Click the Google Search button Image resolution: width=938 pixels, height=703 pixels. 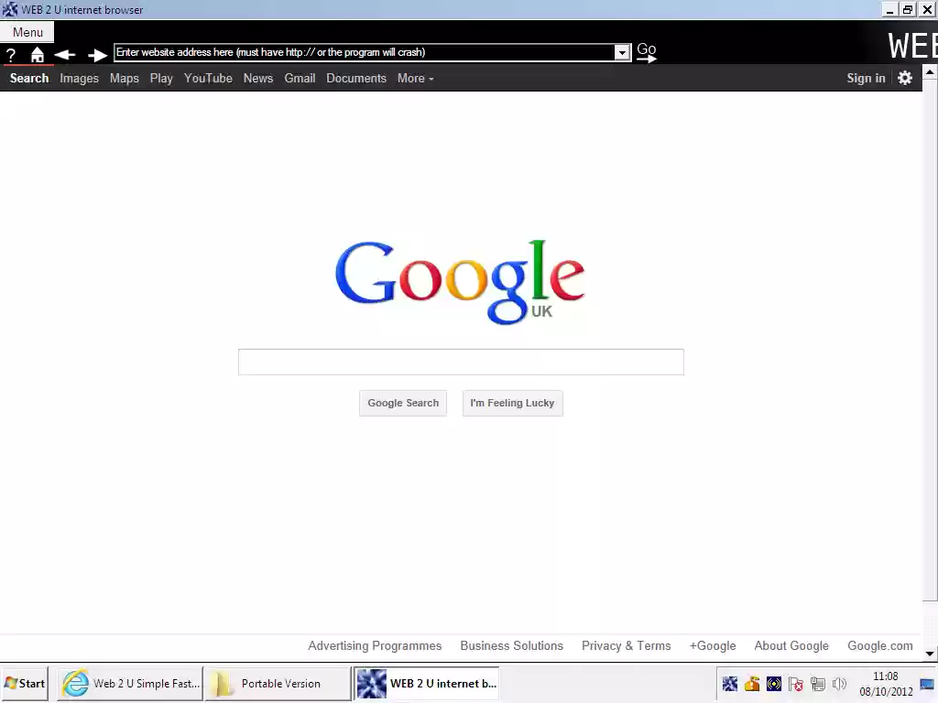coord(403,403)
